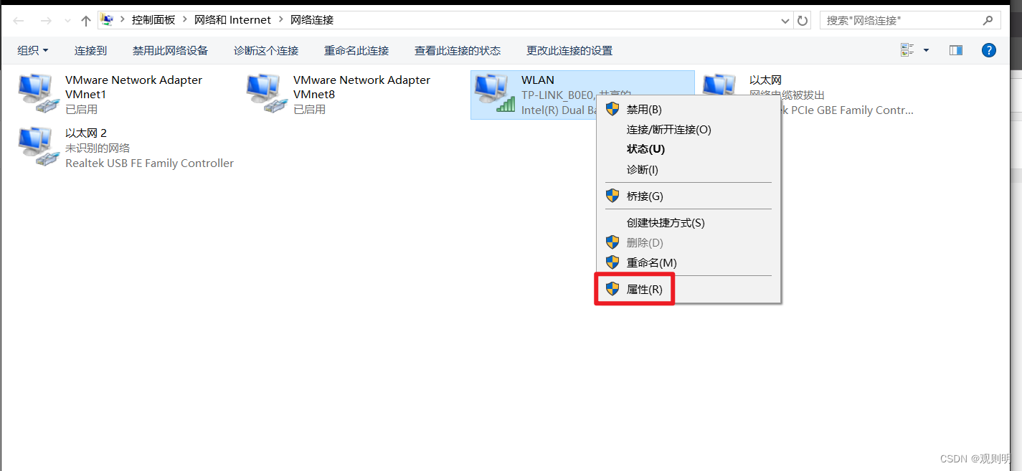Expand the view options dropdown arrow
This screenshot has width=1022, height=471.
click(x=926, y=50)
